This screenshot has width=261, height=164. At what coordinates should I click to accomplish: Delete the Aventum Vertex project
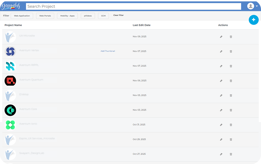(x=231, y=52)
